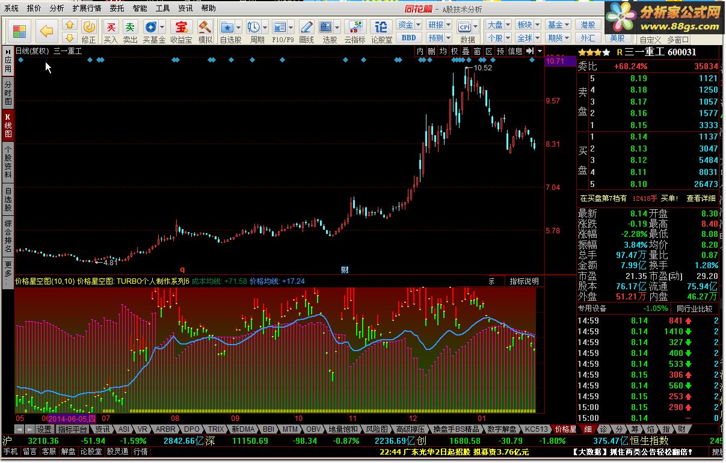
Task: Open the 板块 dropdown
Action: tap(528, 25)
